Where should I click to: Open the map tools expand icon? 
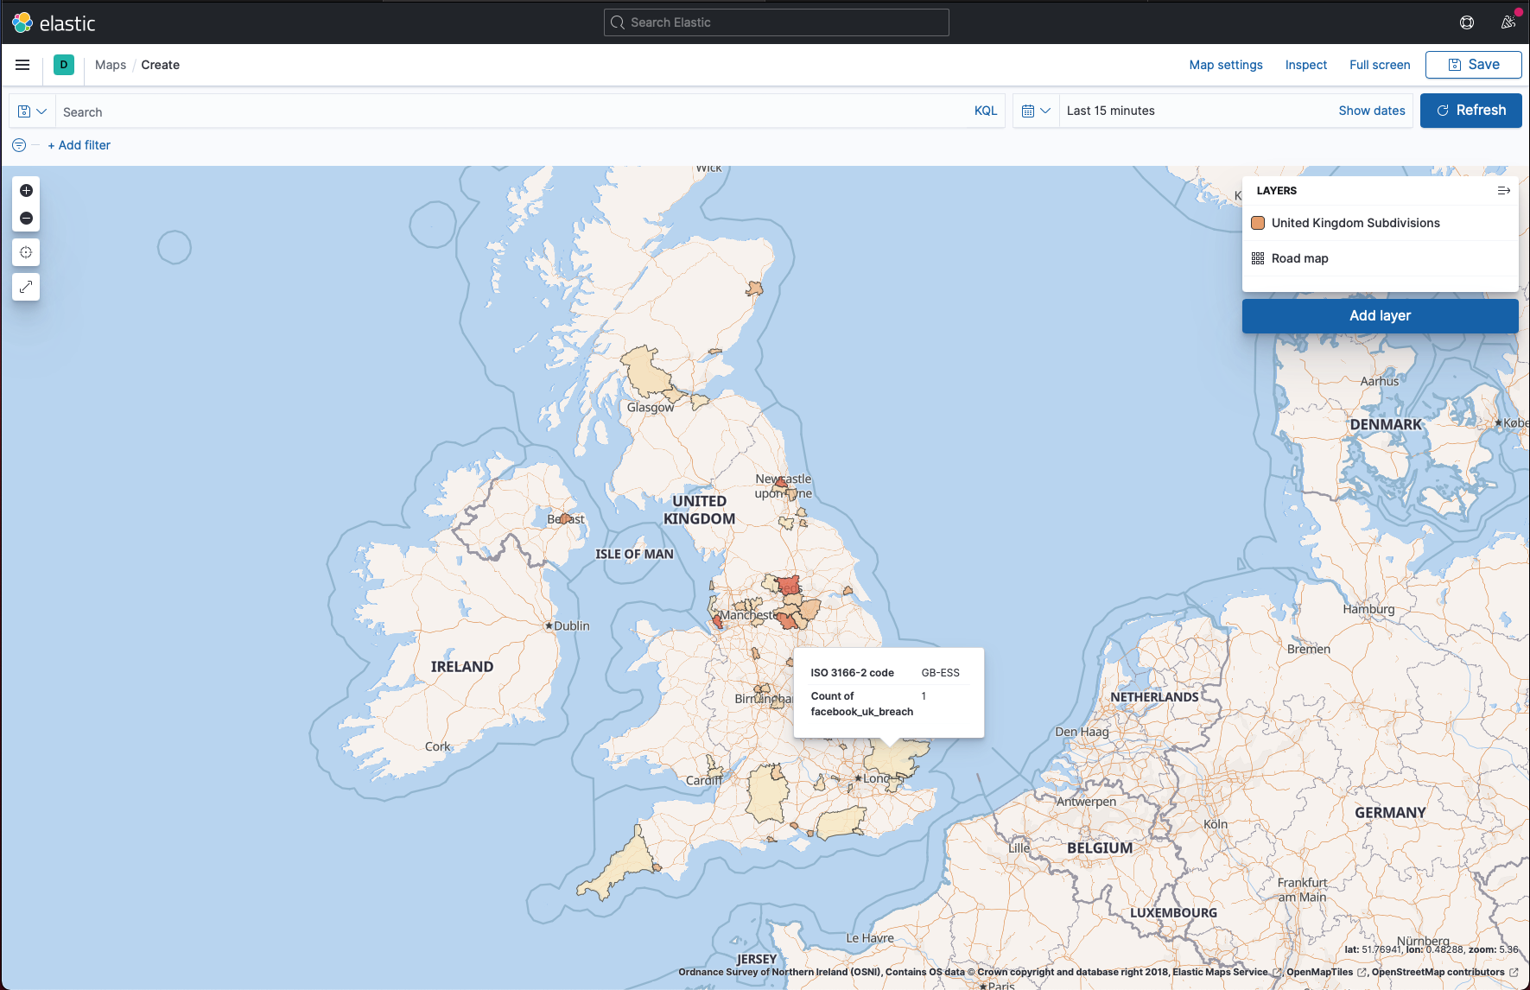coord(26,287)
